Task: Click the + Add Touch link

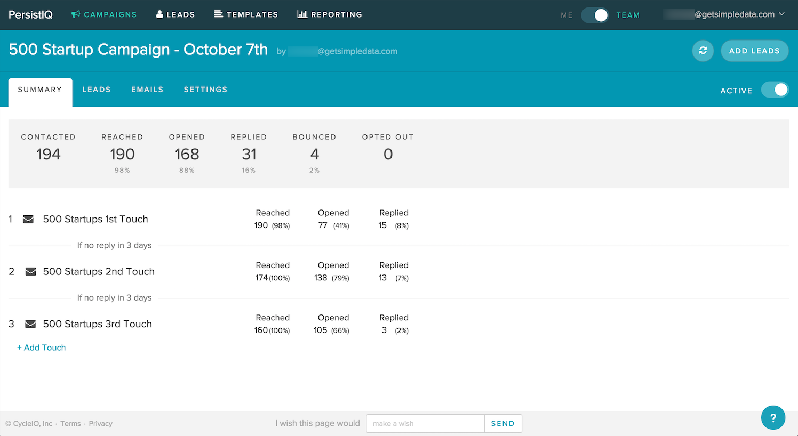Action: (x=42, y=348)
